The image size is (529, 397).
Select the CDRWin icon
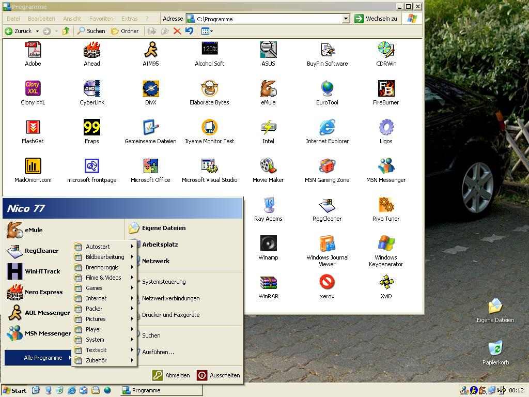(386, 50)
